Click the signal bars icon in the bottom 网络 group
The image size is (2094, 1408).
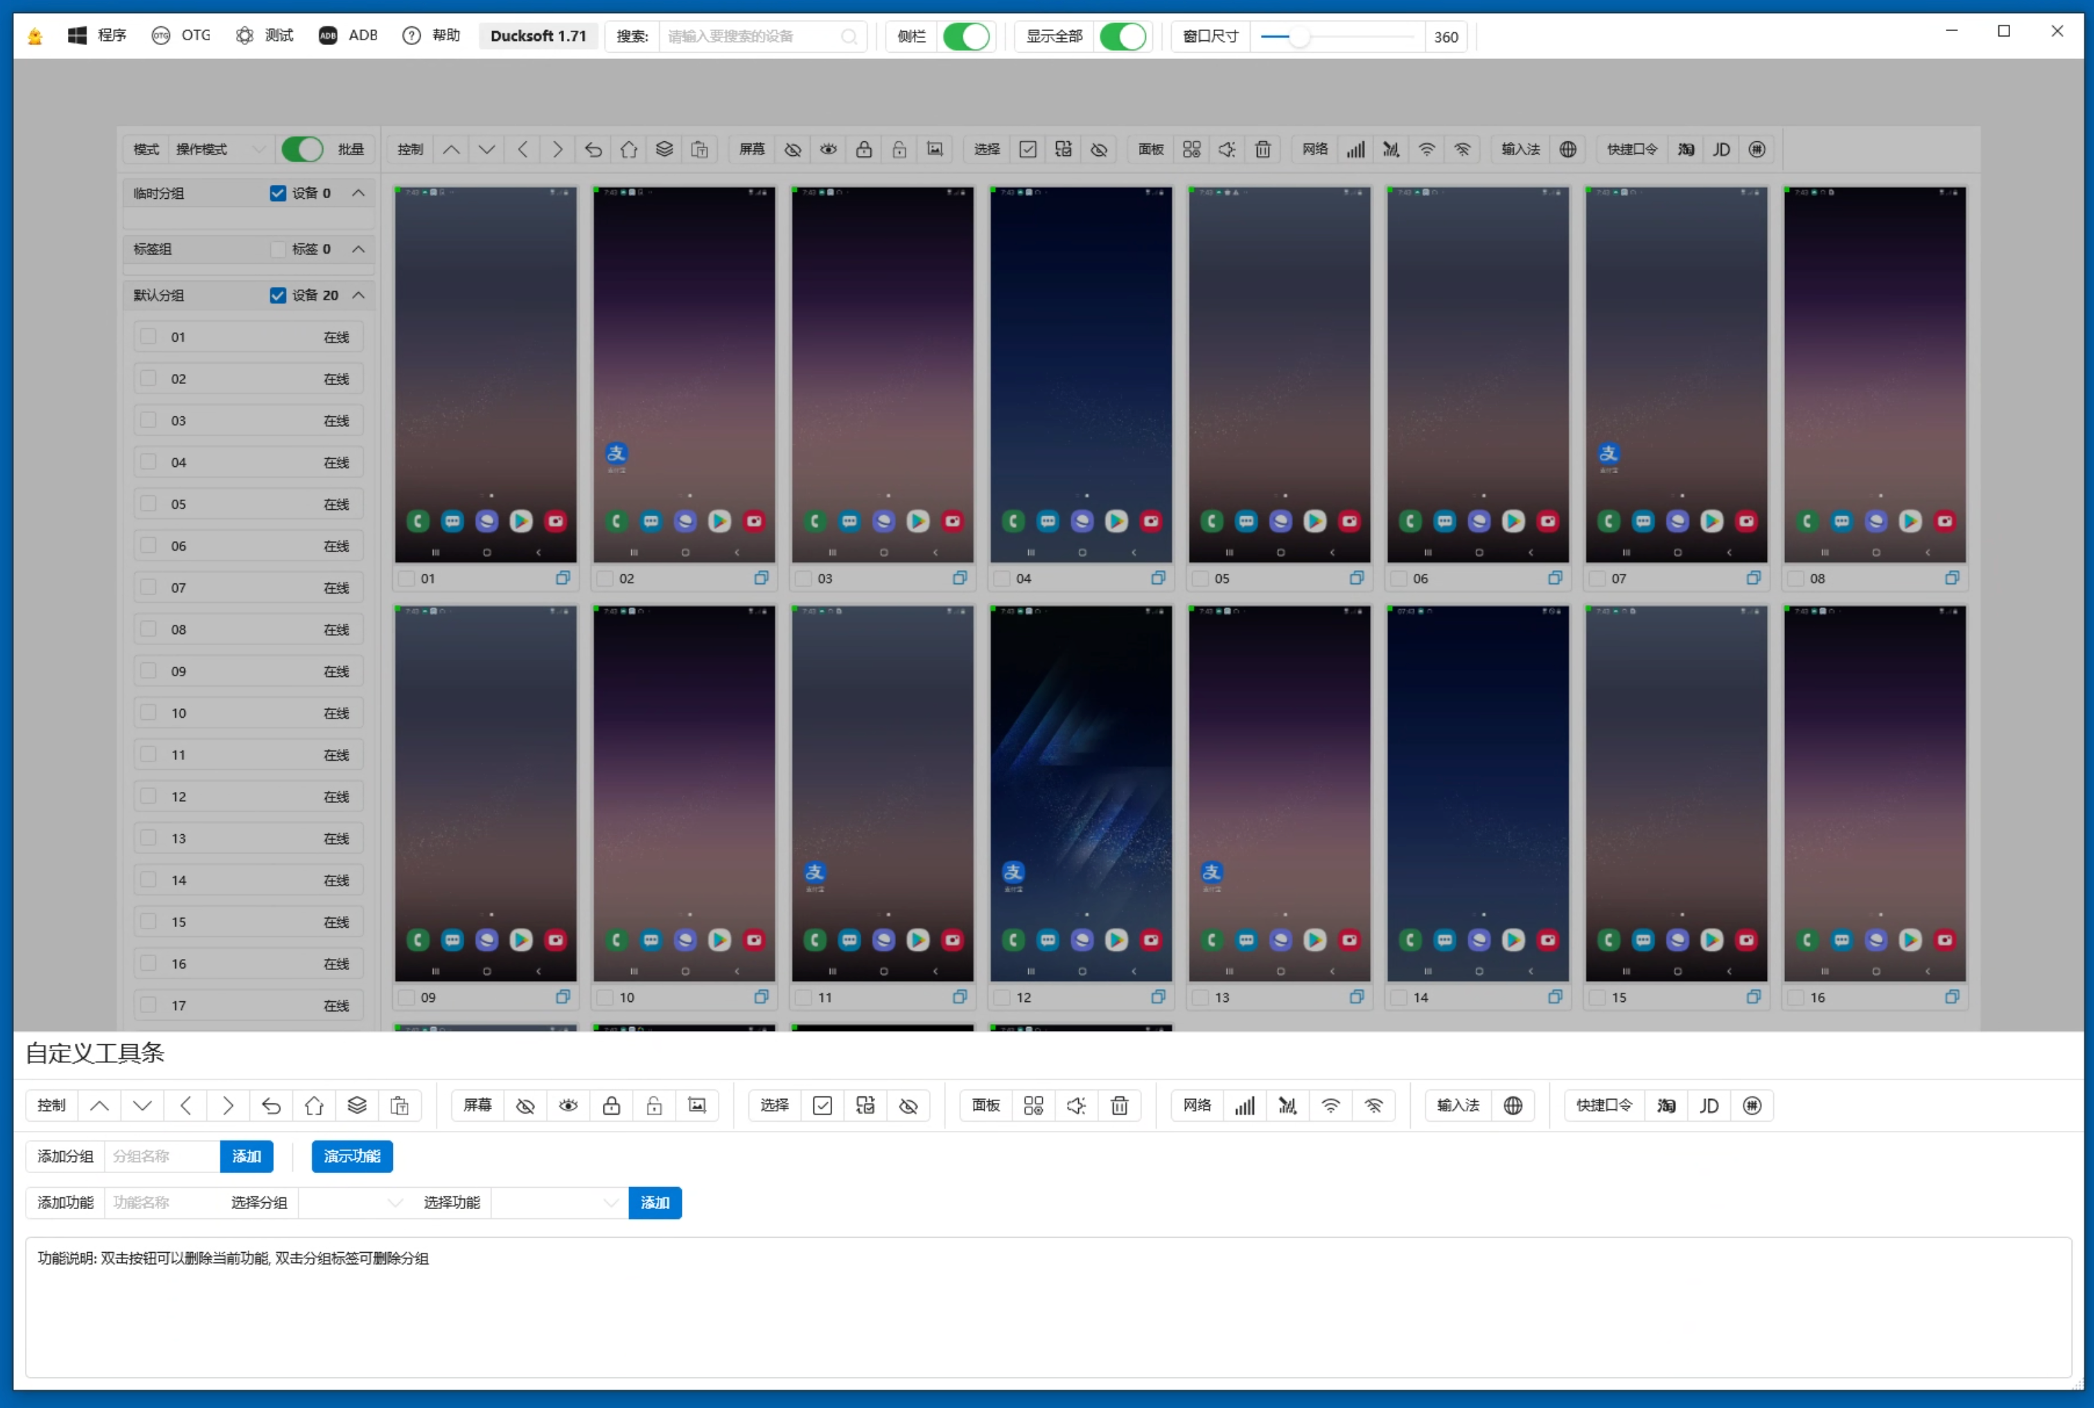1244,1105
